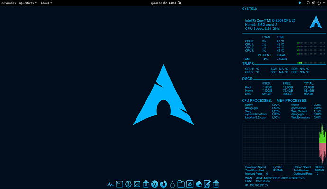Click the volume speaker icon in top bar

coord(313,3)
